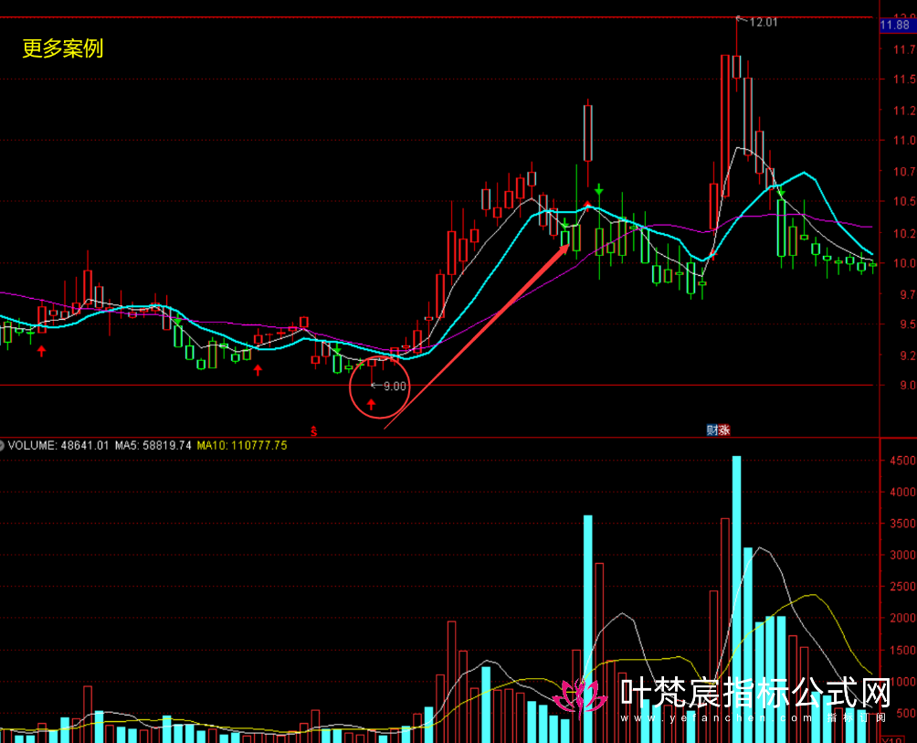The height and width of the screenshot is (743, 917).
Task: Click the 4500 volume axis label
Action: 902,461
